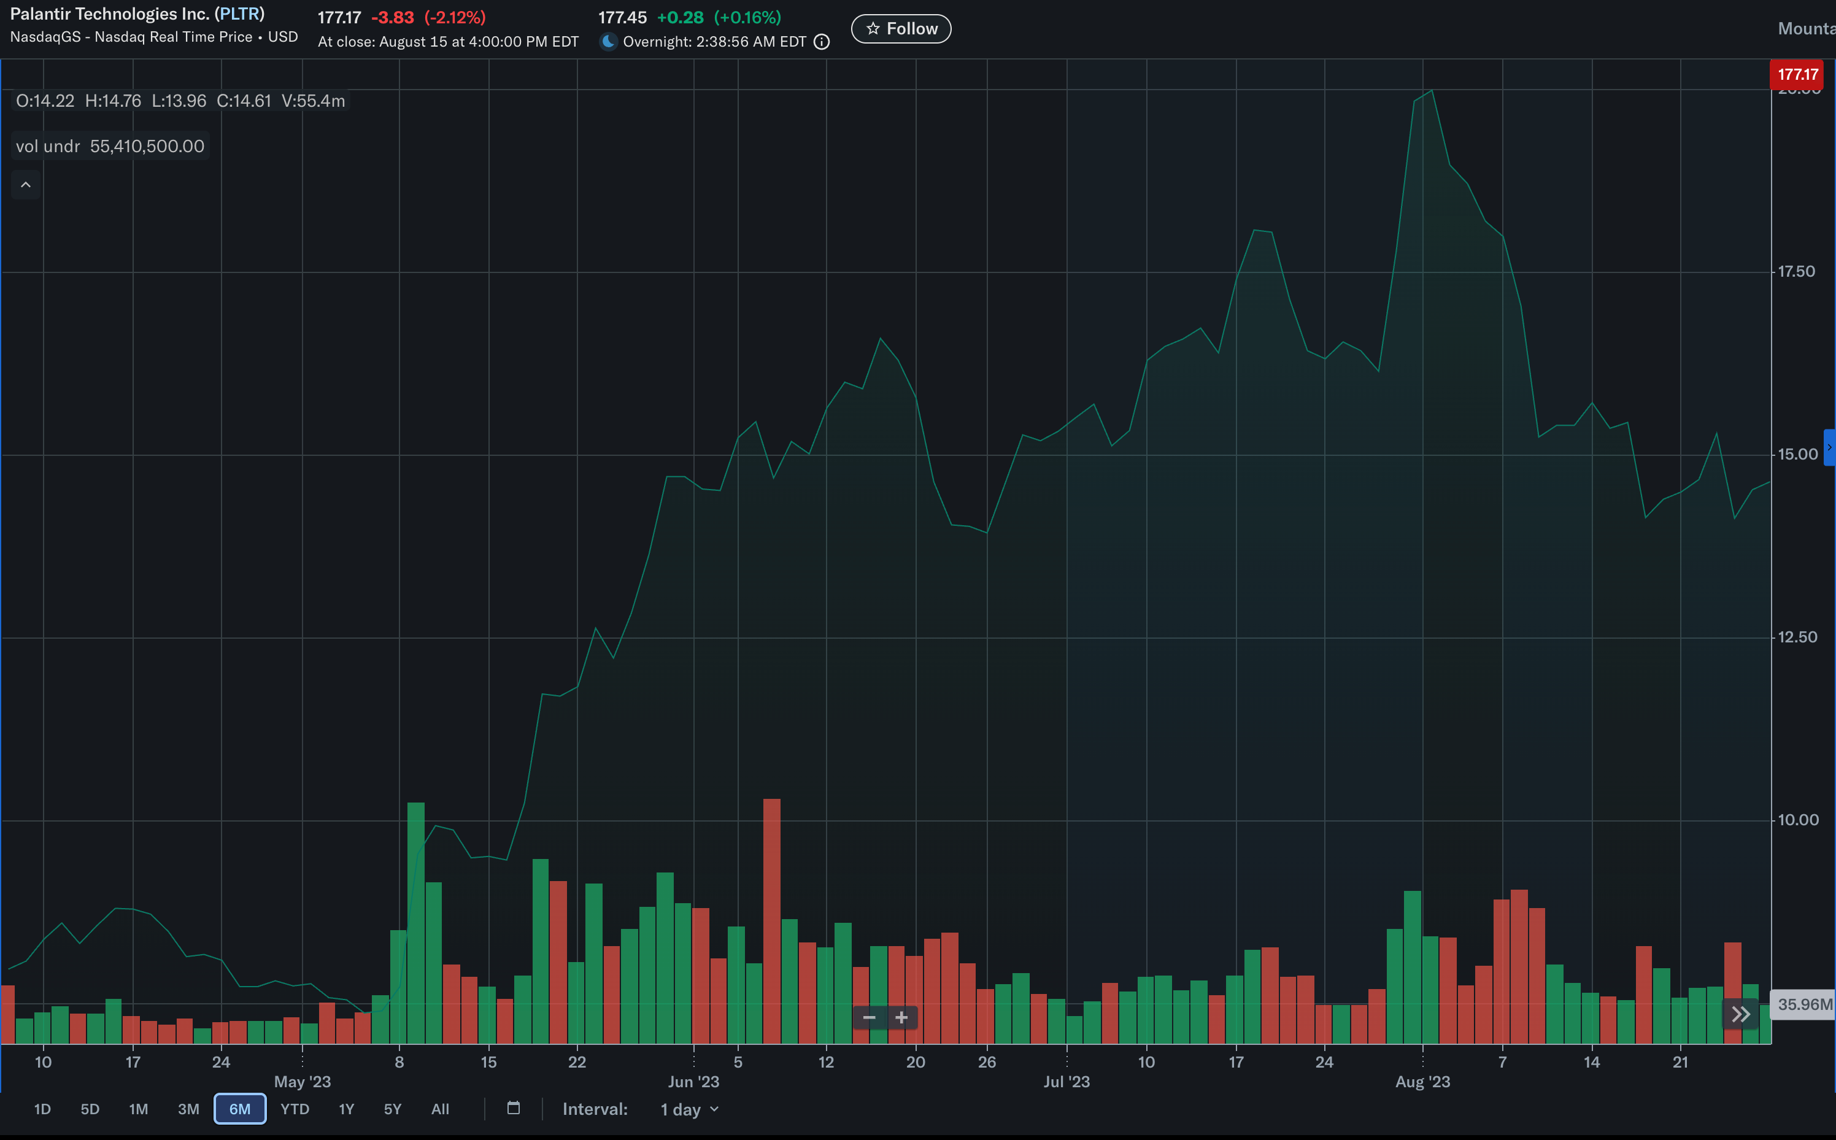Screen dimensions: 1836x1140
Task: Switch to 3M time range
Action: [188, 1109]
